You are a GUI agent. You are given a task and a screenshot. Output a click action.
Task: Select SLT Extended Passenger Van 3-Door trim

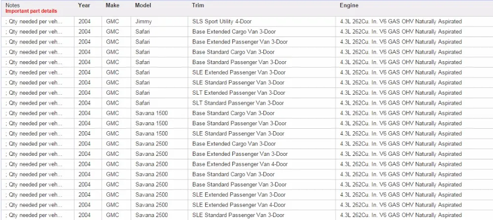[239, 93]
